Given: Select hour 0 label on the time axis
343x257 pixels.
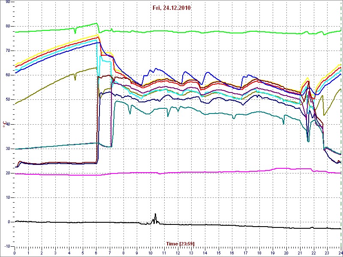Looking at the screenshot, I should click(15, 253).
